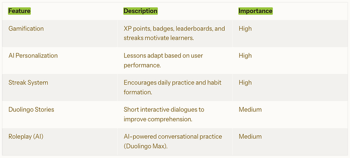Click the Short interactive dialogues description
The height and width of the screenshot is (158, 350).
pos(164,114)
